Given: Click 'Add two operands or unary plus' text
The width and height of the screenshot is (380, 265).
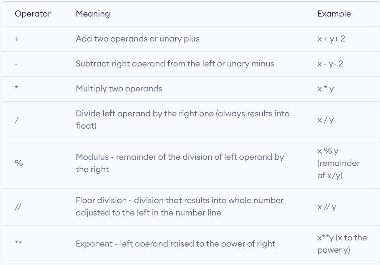Looking at the screenshot, I should (x=138, y=39).
